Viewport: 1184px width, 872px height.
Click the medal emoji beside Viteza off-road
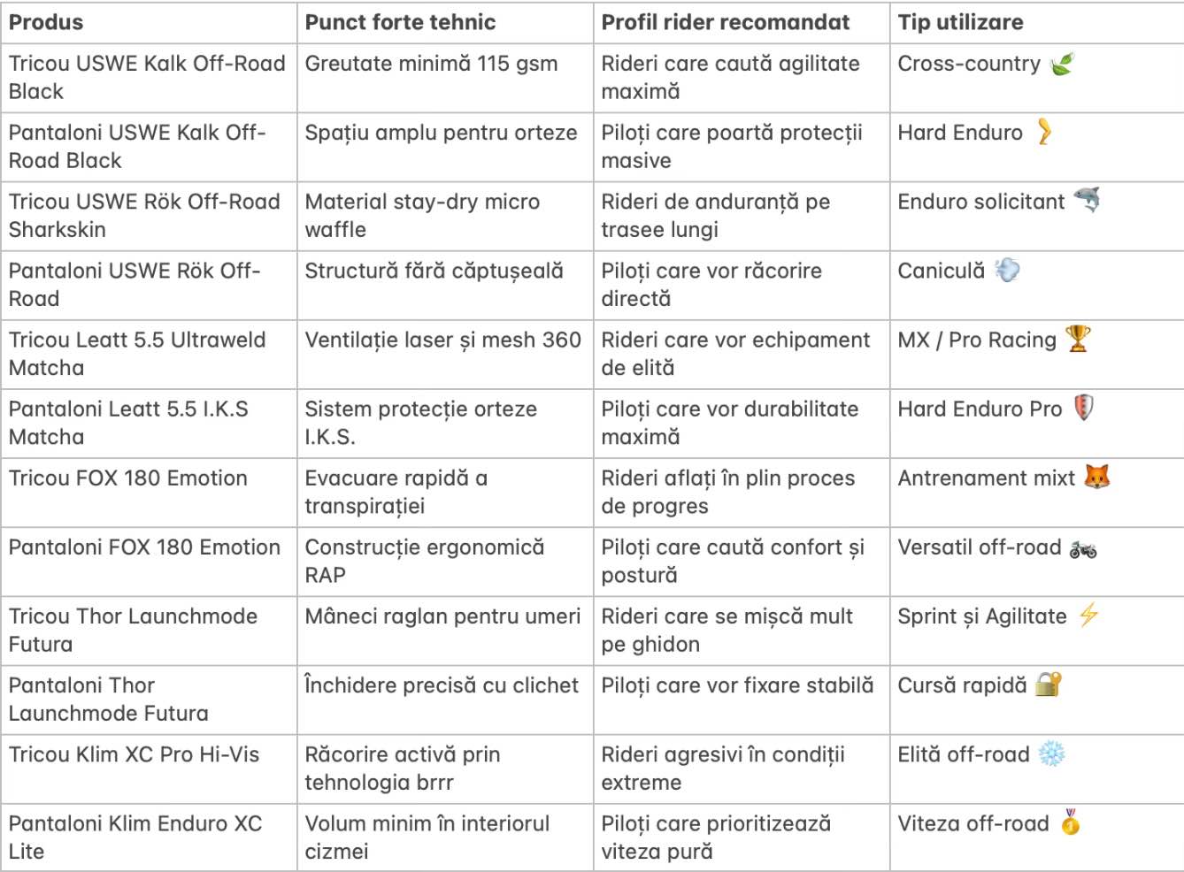point(1071,822)
